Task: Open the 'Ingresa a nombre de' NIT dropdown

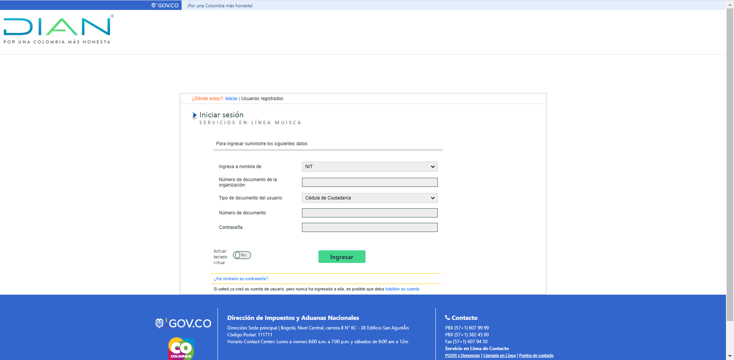Action: [369, 167]
